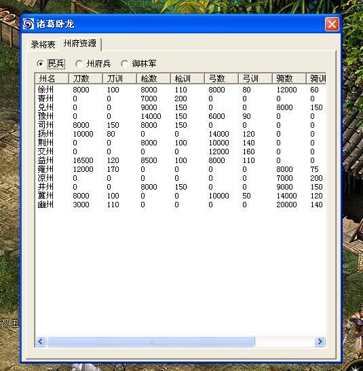Click 14000 spear count for 豫州

coord(151,116)
